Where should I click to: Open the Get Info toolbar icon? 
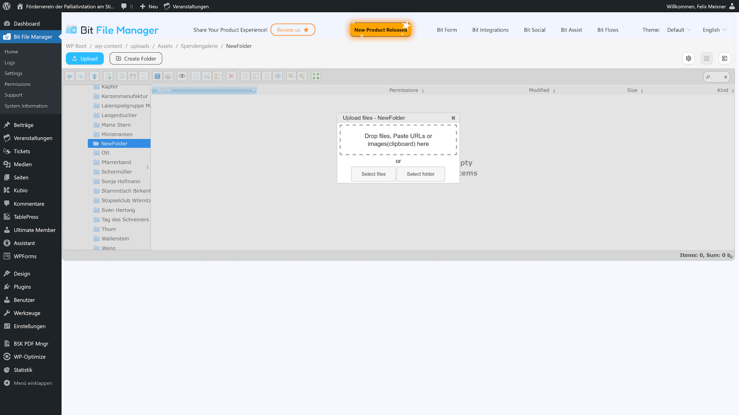point(157,76)
